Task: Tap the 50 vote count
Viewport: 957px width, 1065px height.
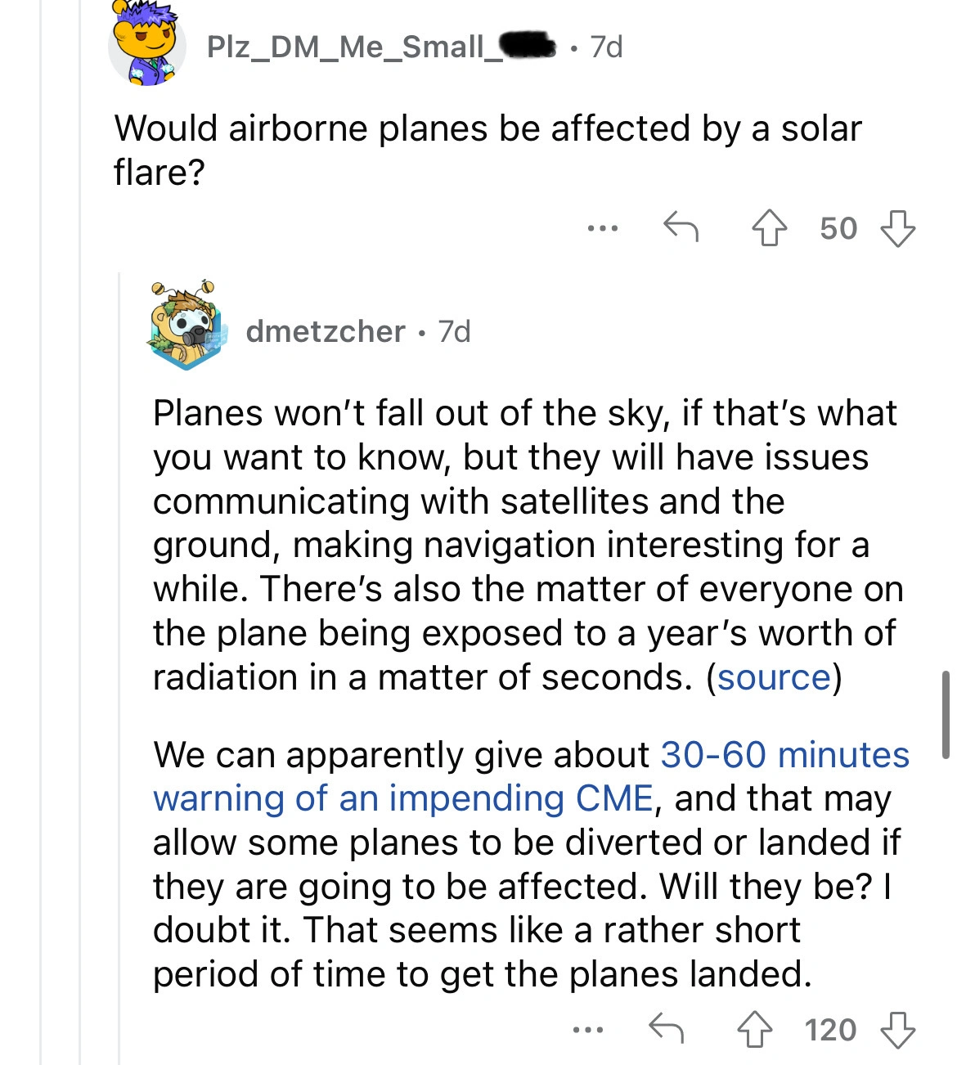Action: 838,228
